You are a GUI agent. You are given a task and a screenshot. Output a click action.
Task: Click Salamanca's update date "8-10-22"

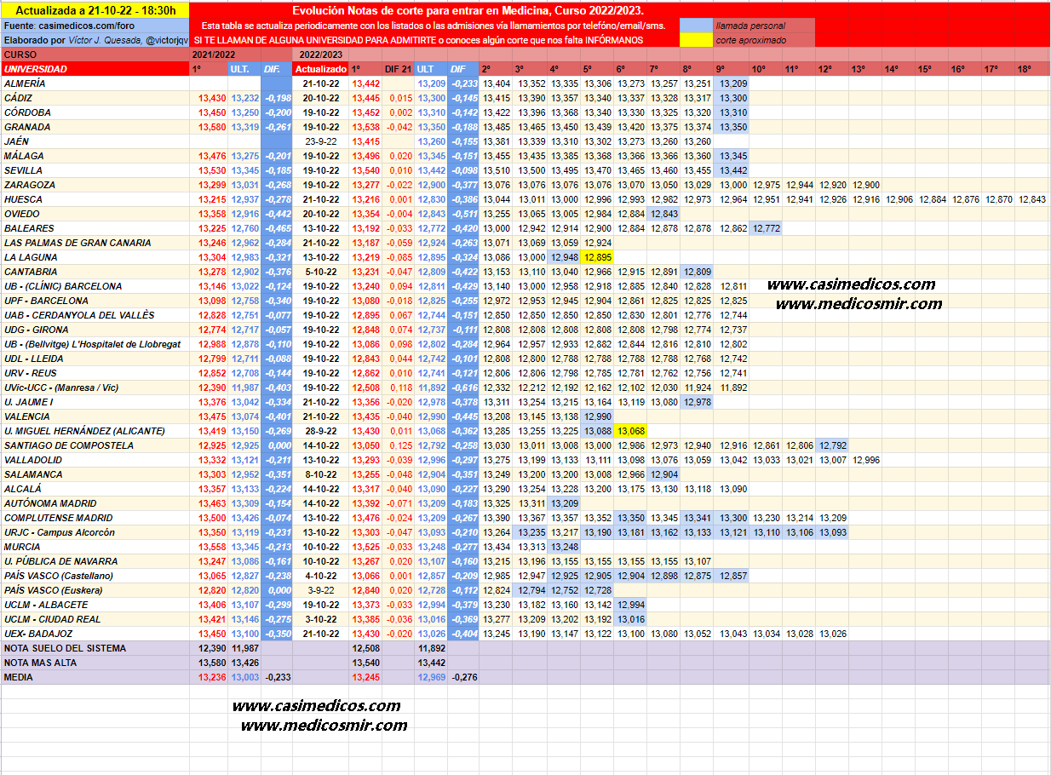coord(320,474)
